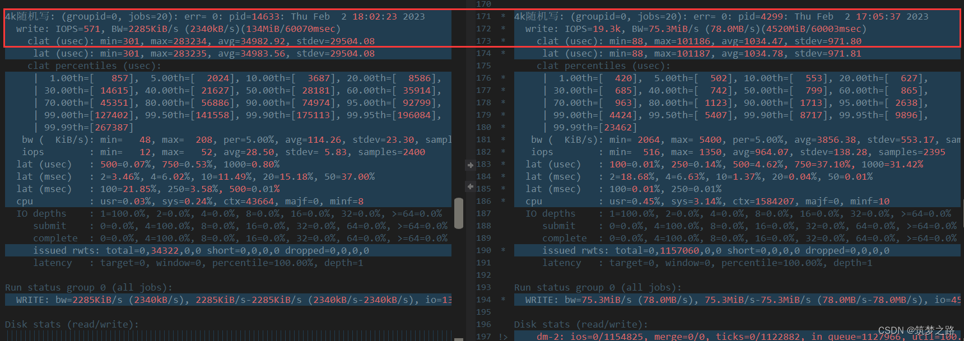Click percentile row with 90.00th=[ 1713]
Image resolution: width=964 pixels, height=341 pixels.
pyautogui.click(x=735, y=103)
